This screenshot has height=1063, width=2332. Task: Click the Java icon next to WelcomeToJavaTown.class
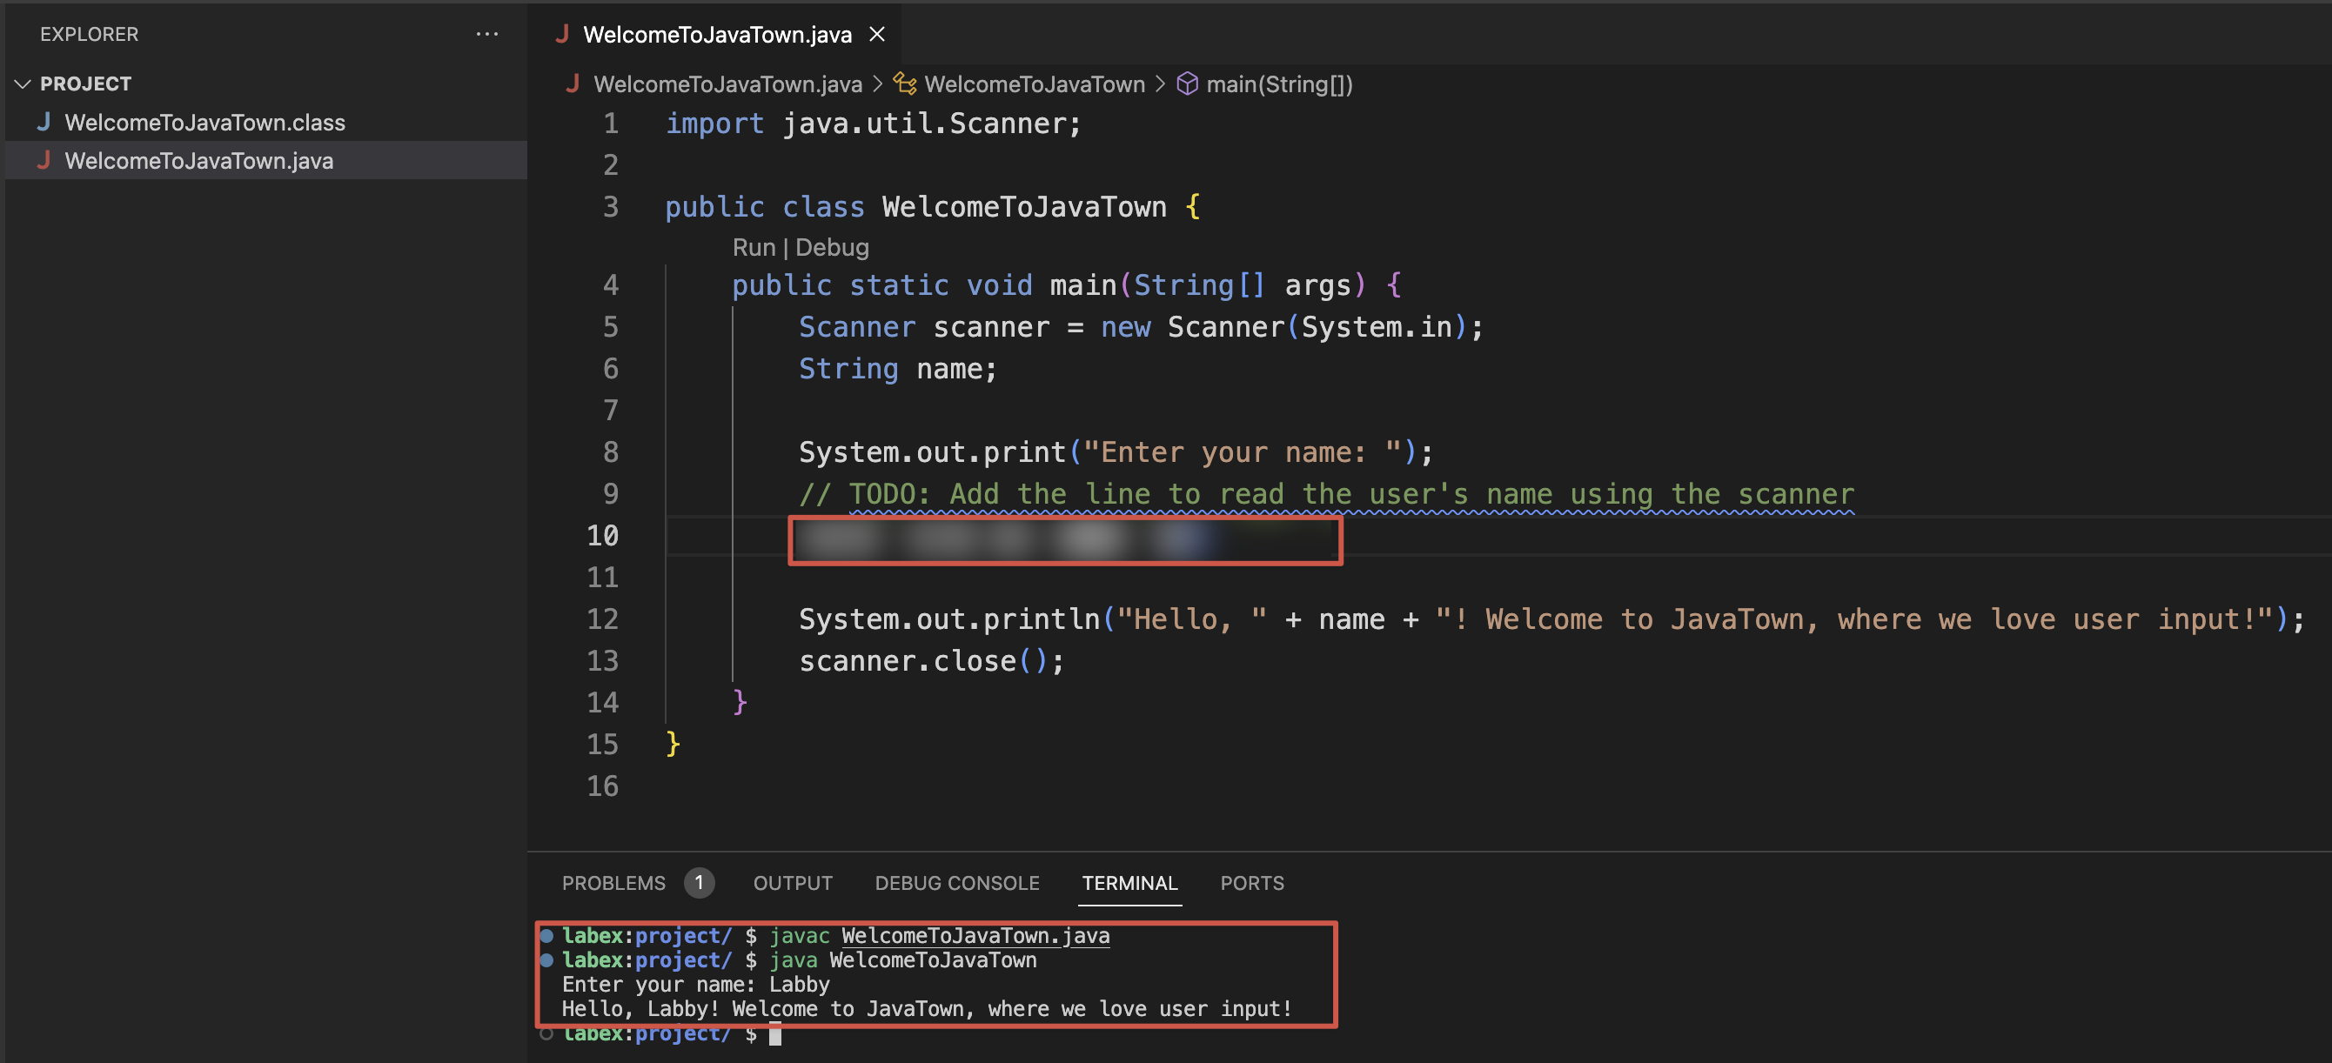(x=44, y=122)
